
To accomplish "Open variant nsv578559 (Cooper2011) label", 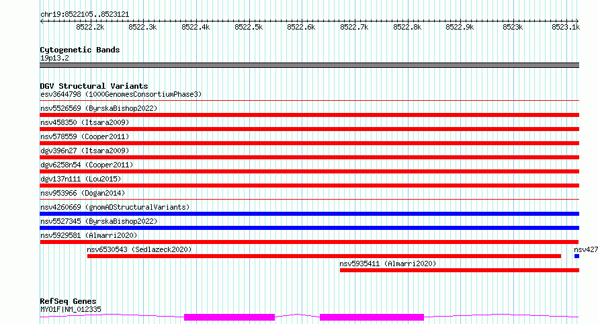I will (85, 136).
